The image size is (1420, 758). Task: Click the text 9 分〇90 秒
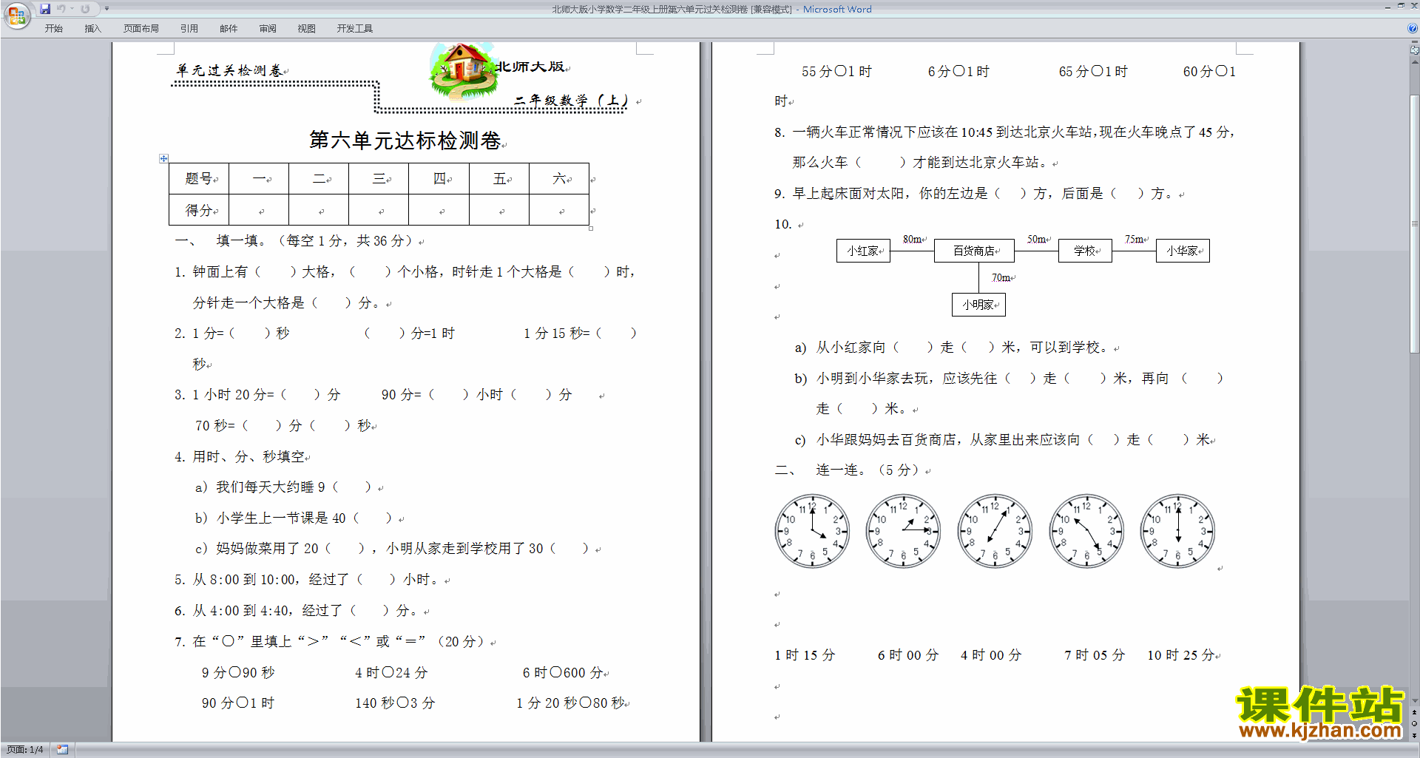[x=238, y=672]
